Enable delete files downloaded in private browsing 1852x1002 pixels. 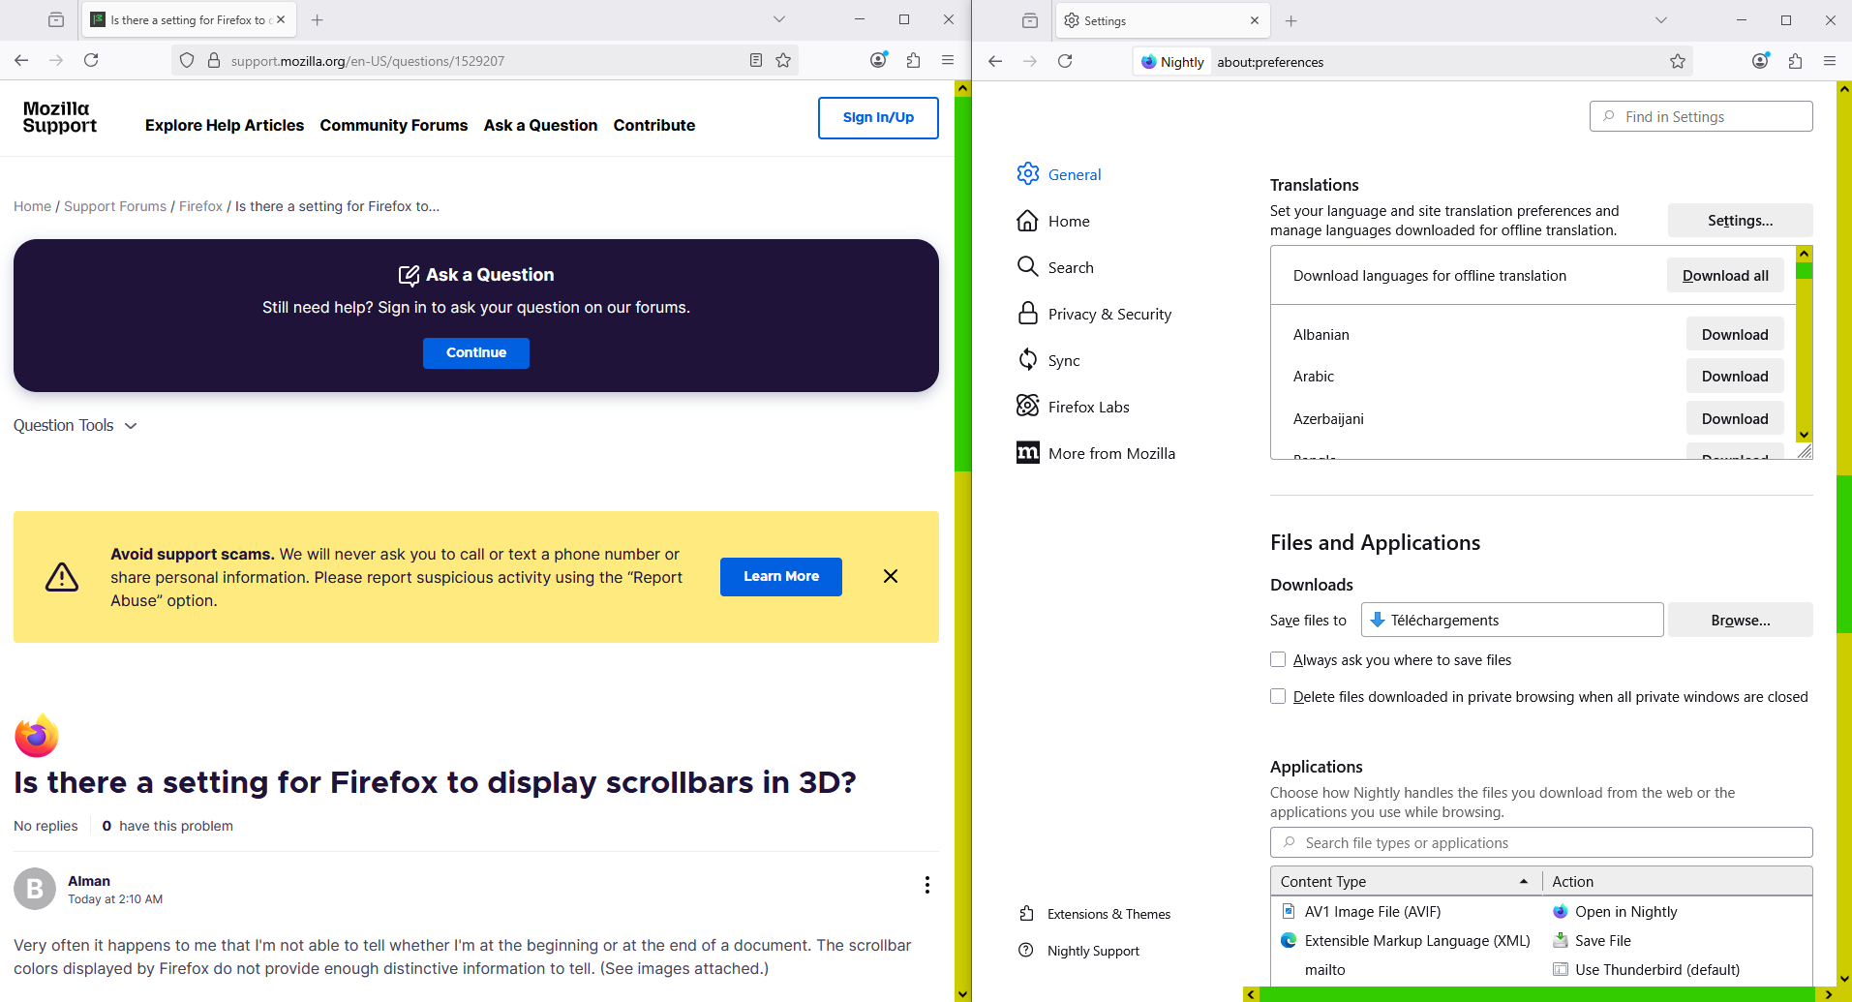(1278, 696)
